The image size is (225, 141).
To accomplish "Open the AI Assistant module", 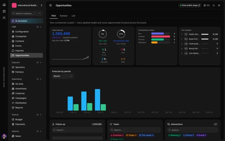I will (27, 21).
